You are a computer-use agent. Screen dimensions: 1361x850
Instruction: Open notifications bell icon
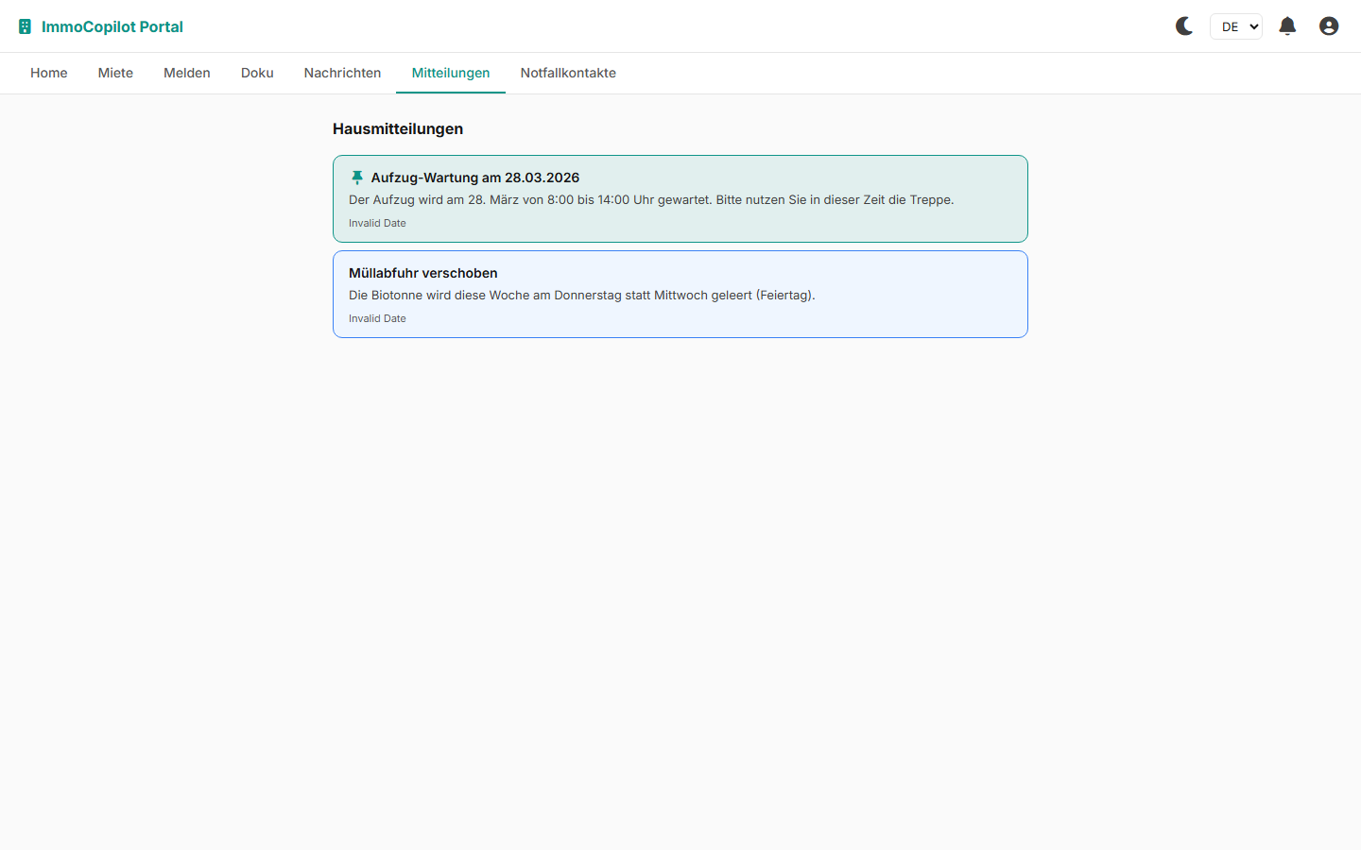1287,26
